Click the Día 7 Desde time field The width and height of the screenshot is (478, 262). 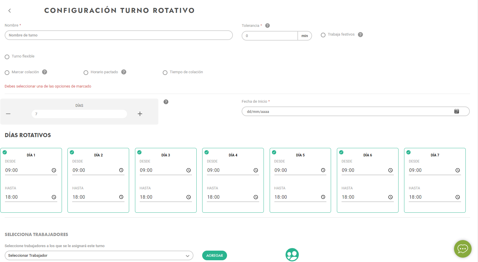tap(431, 170)
